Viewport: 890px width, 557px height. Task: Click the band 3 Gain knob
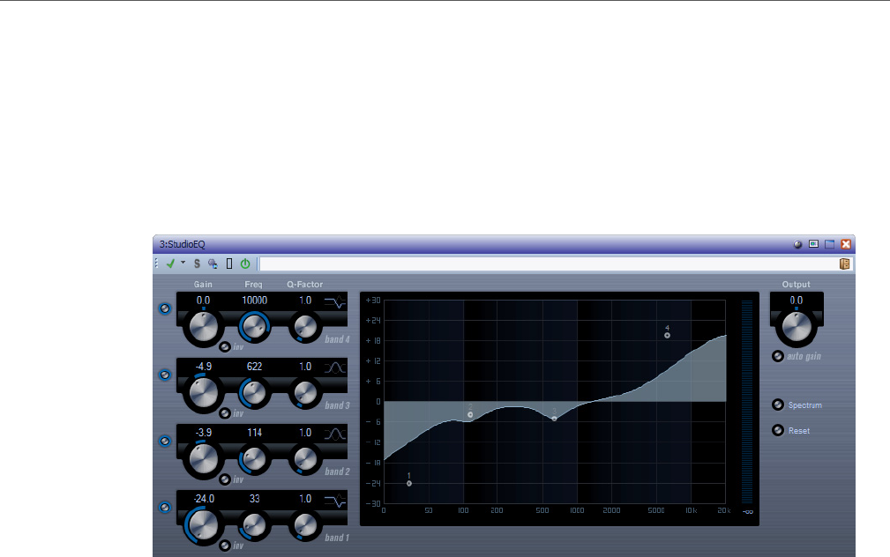pyautogui.click(x=203, y=394)
